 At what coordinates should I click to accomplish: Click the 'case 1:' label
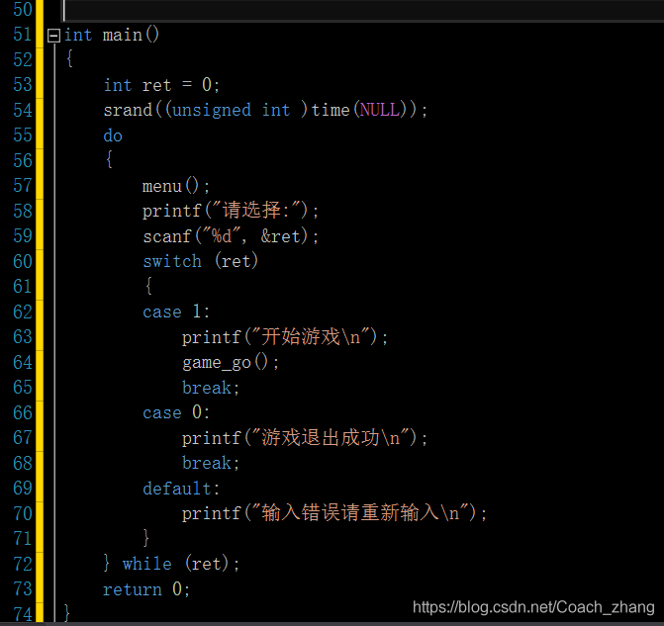[x=176, y=312]
